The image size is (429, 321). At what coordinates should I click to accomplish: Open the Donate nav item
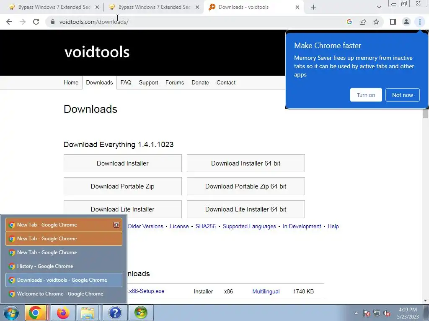[200, 82]
